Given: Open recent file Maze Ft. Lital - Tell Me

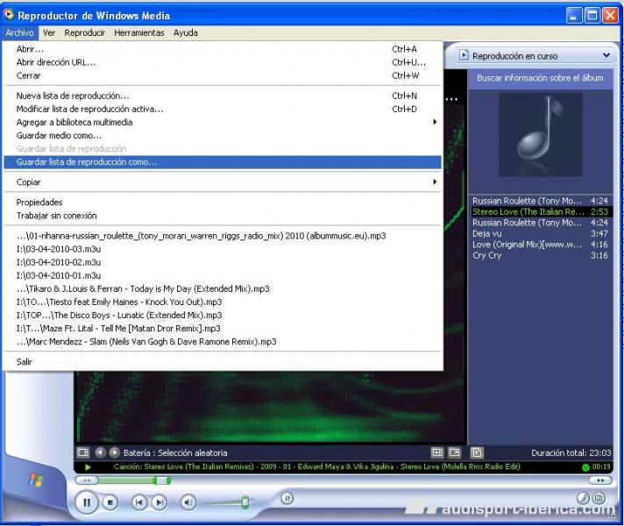Looking at the screenshot, I should click(223, 329).
